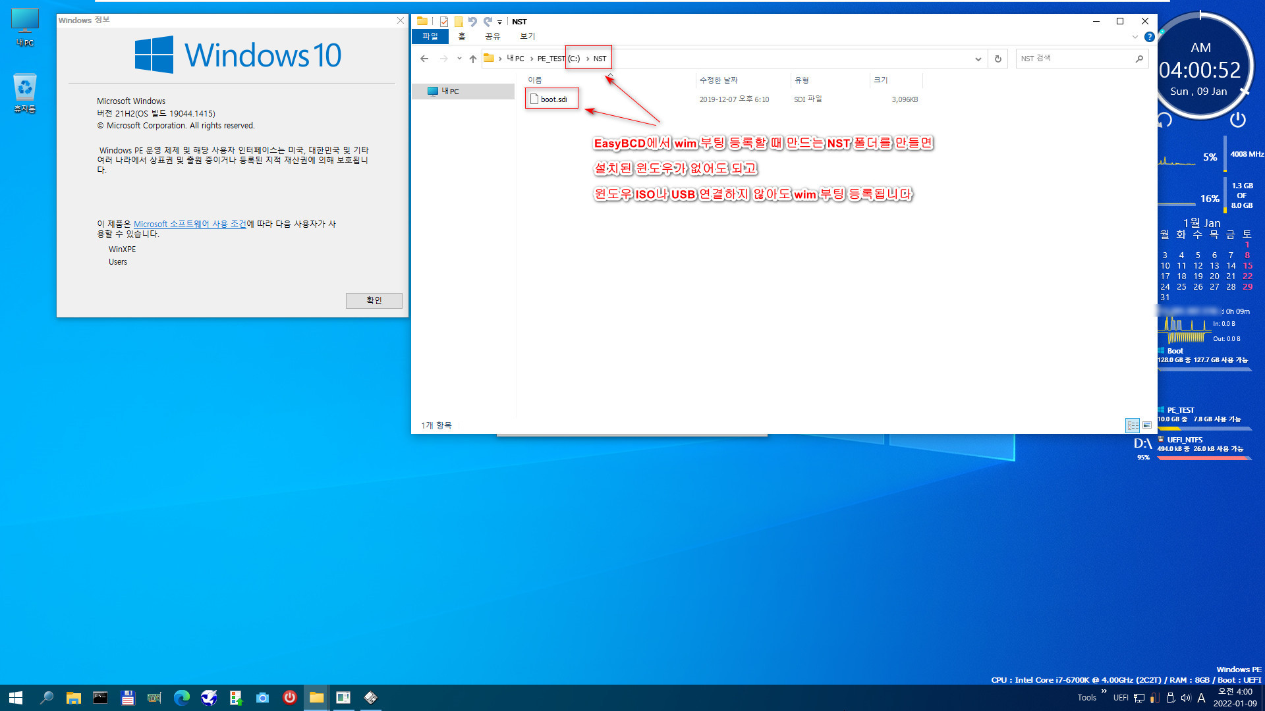Click the NST 검색 search box

[1082, 59]
